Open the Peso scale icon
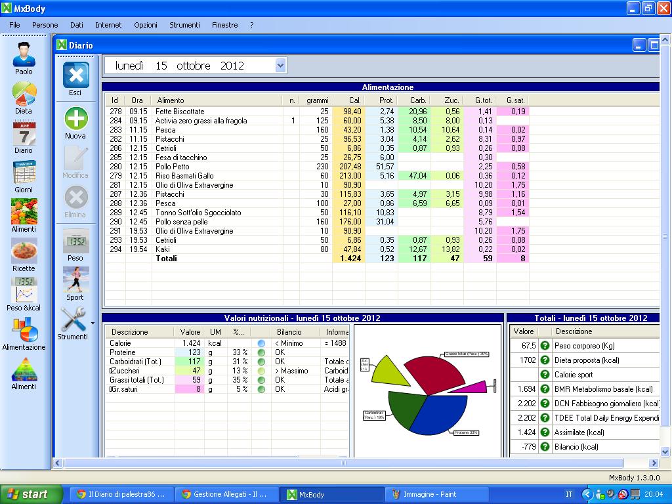Viewport: 672px width, 504px height. [75, 241]
